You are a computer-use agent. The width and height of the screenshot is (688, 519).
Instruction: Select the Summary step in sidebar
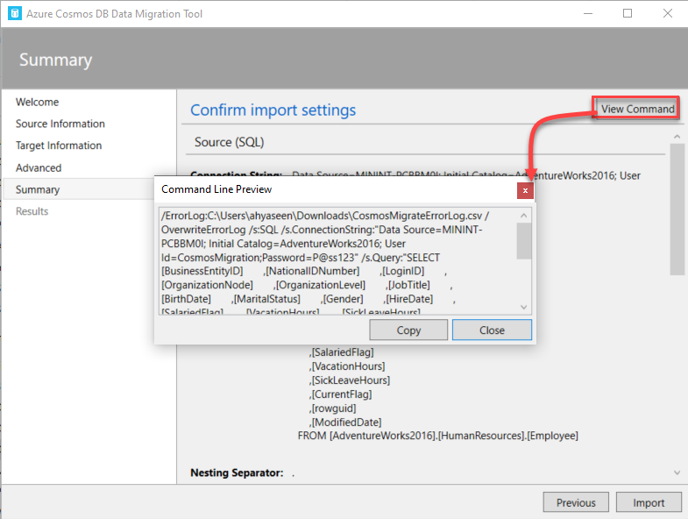(x=38, y=189)
